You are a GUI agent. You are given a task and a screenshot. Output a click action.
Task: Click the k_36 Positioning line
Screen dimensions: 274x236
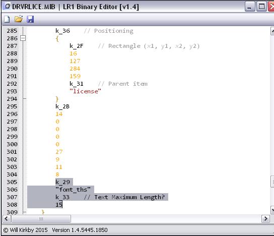click(x=94, y=31)
